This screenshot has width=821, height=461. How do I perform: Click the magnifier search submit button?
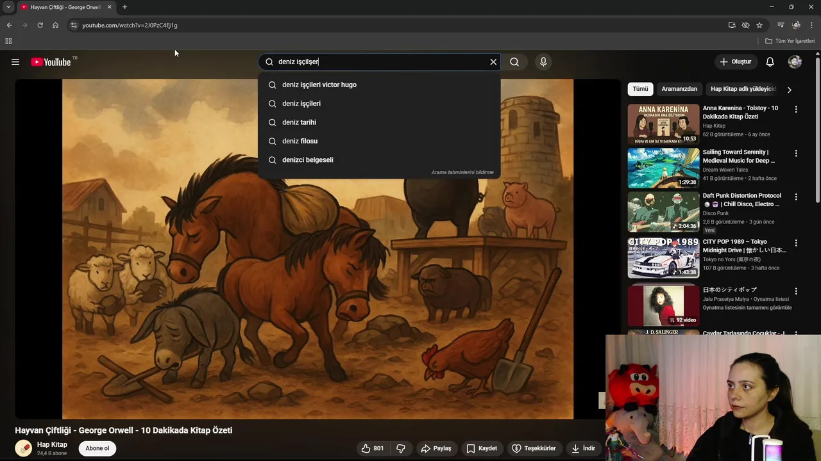[514, 62]
